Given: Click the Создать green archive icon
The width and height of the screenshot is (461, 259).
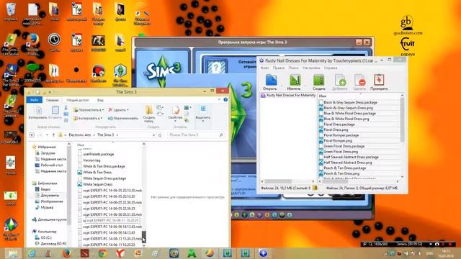Looking at the screenshot, I should click(318, 80).
